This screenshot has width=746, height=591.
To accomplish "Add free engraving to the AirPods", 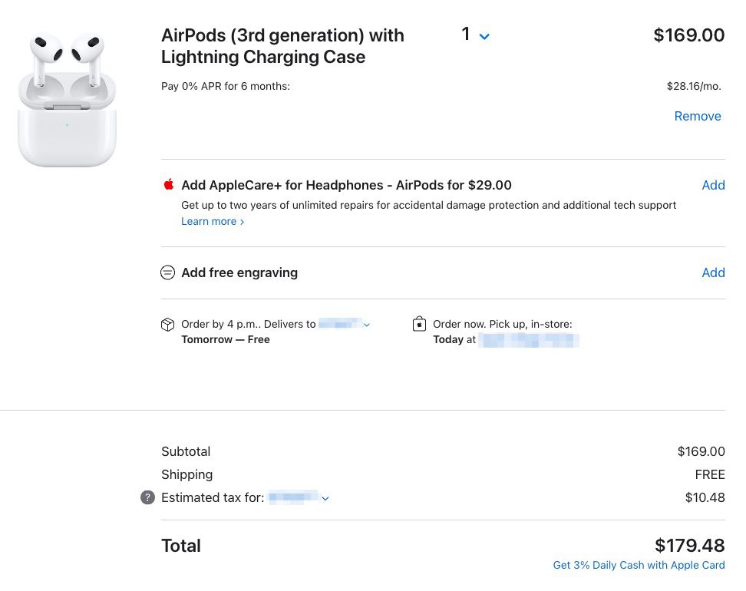I will pos(713,272).
